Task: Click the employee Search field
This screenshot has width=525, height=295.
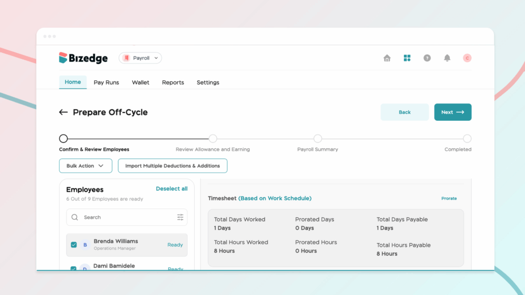Action: tap(123, 217)
